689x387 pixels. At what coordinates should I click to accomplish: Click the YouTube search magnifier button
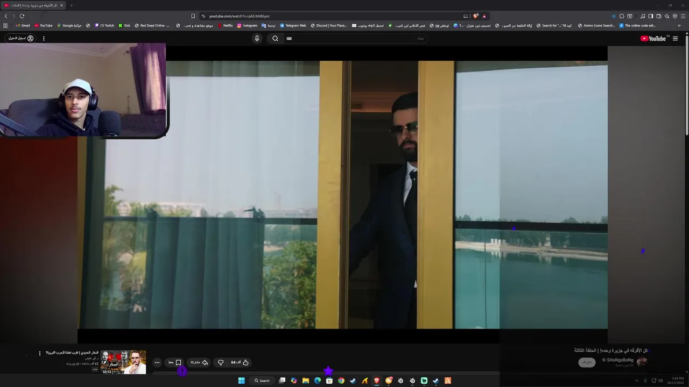pyautogui.click(x=275, y=38)
